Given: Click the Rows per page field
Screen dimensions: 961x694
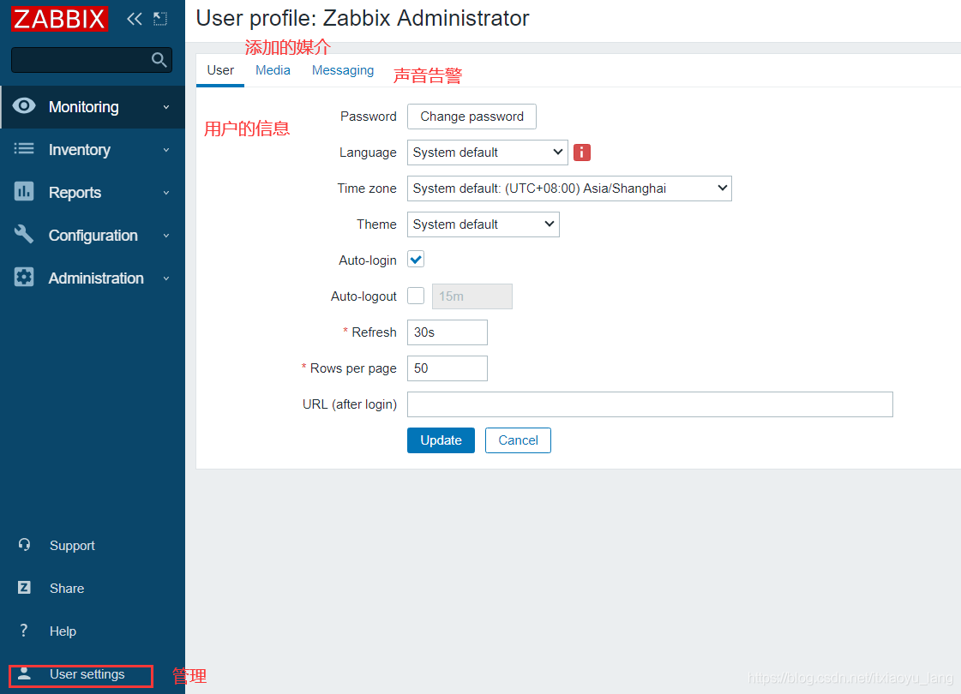Looking at the screenshot, I should 447,368.
